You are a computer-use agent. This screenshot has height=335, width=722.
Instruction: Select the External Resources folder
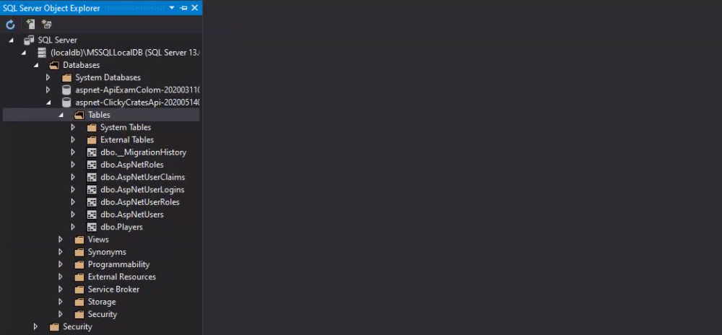[x=121, y=277]
